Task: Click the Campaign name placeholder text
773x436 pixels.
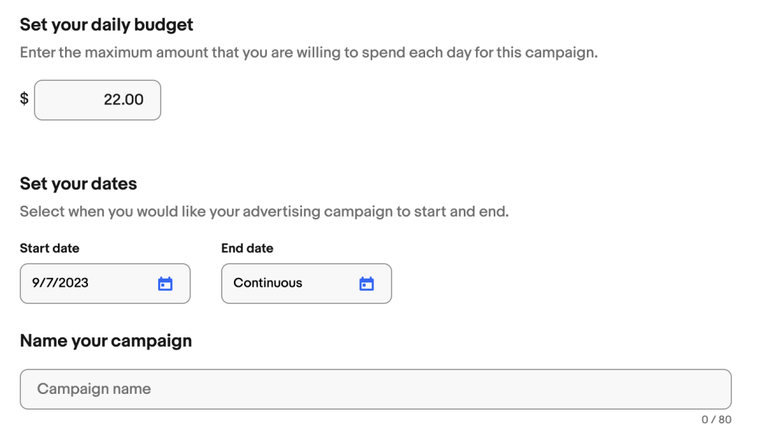Action: (94, 390)
